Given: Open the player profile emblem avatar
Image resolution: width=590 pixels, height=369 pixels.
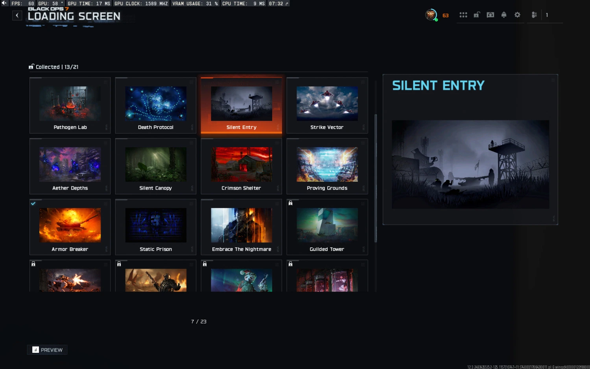Looking at the screenshot, I should pos(431,15).
